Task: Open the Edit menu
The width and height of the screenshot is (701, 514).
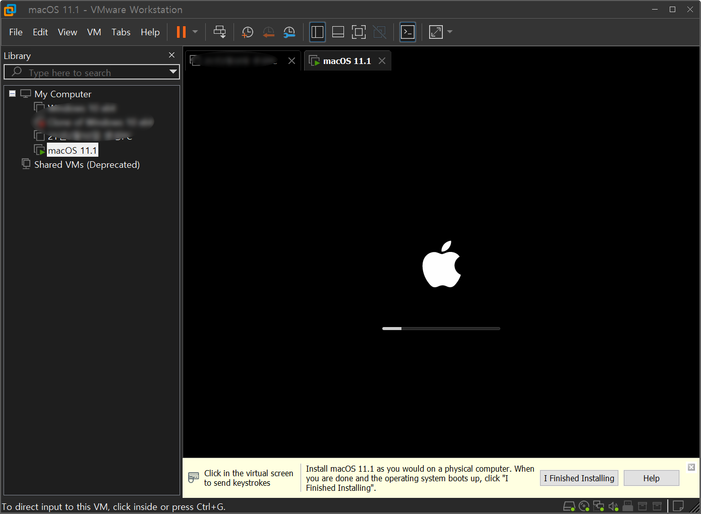Action: click(x=40, y=32)
